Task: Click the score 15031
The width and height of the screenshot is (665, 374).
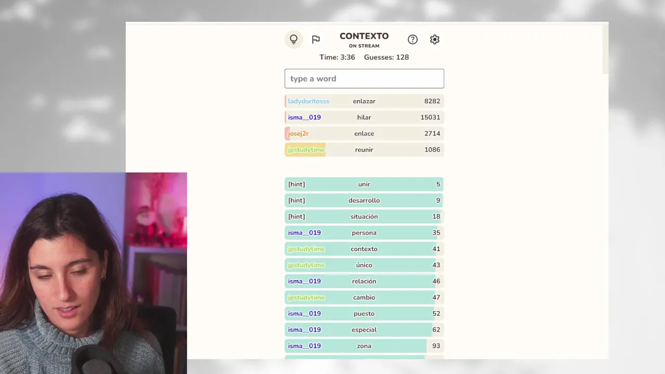Action: click(430, 117)
